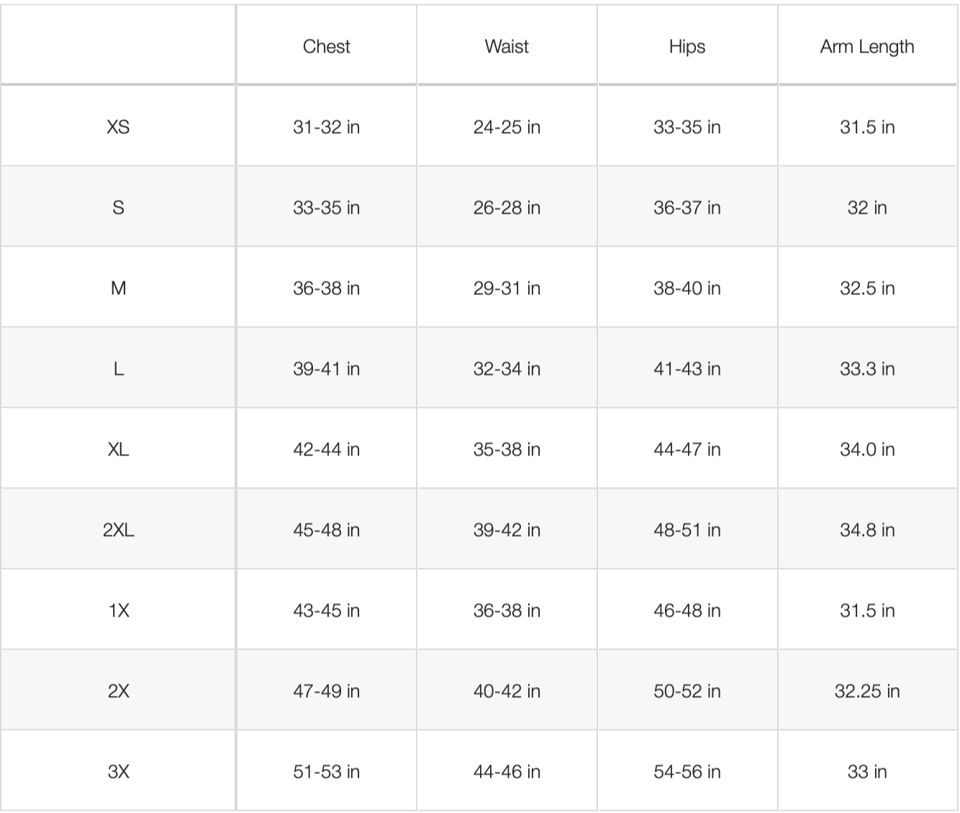Click the 51-53 in chest cell
Image resolution: width=960 pixels, height=813 pixels.
coord(326,772)
